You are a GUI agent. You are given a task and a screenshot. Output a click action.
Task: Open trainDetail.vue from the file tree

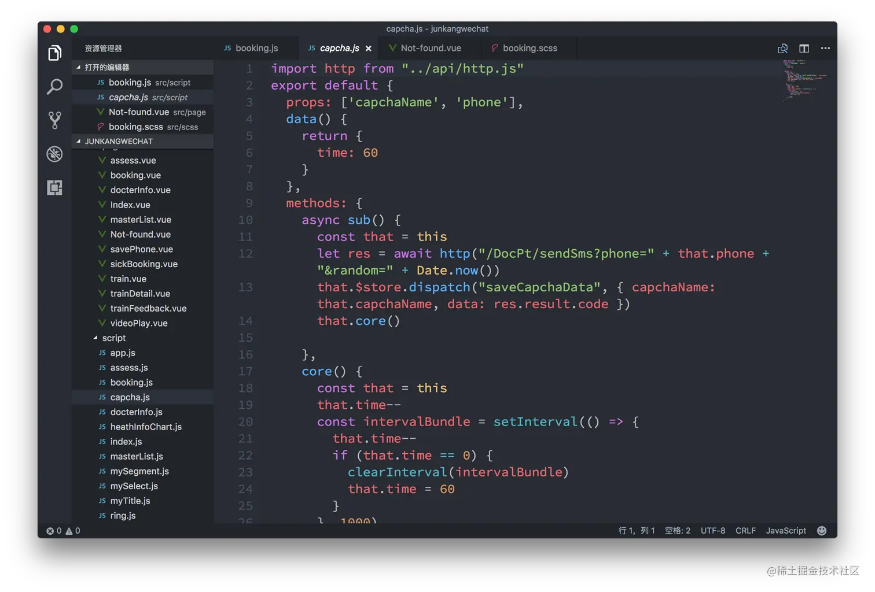point(142,294)
